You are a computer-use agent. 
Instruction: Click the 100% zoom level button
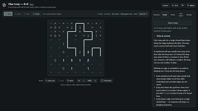pos(89,81)
